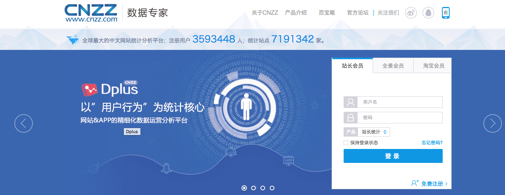Open the QQ penguin icon

pos(428,13)
